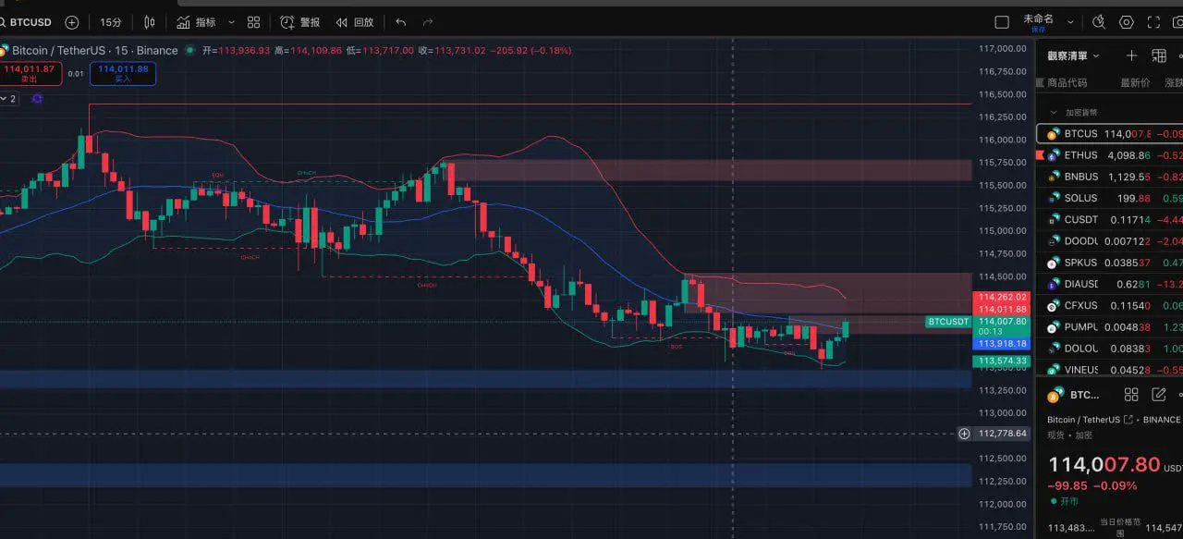Select CUSDT row in watchlist
Viewport: 1183px width, 539px height.
pos(1110,219)
